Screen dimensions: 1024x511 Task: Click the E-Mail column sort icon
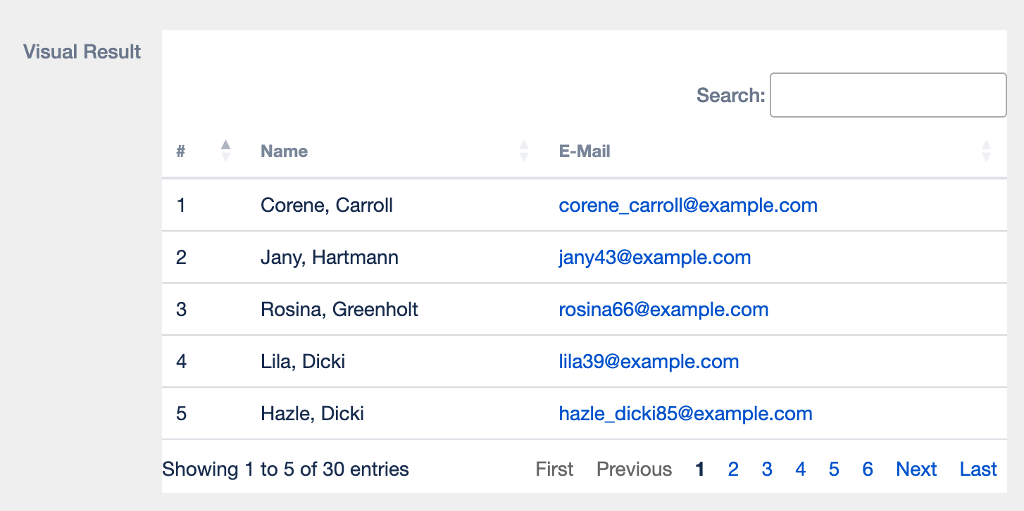[986, 151]
